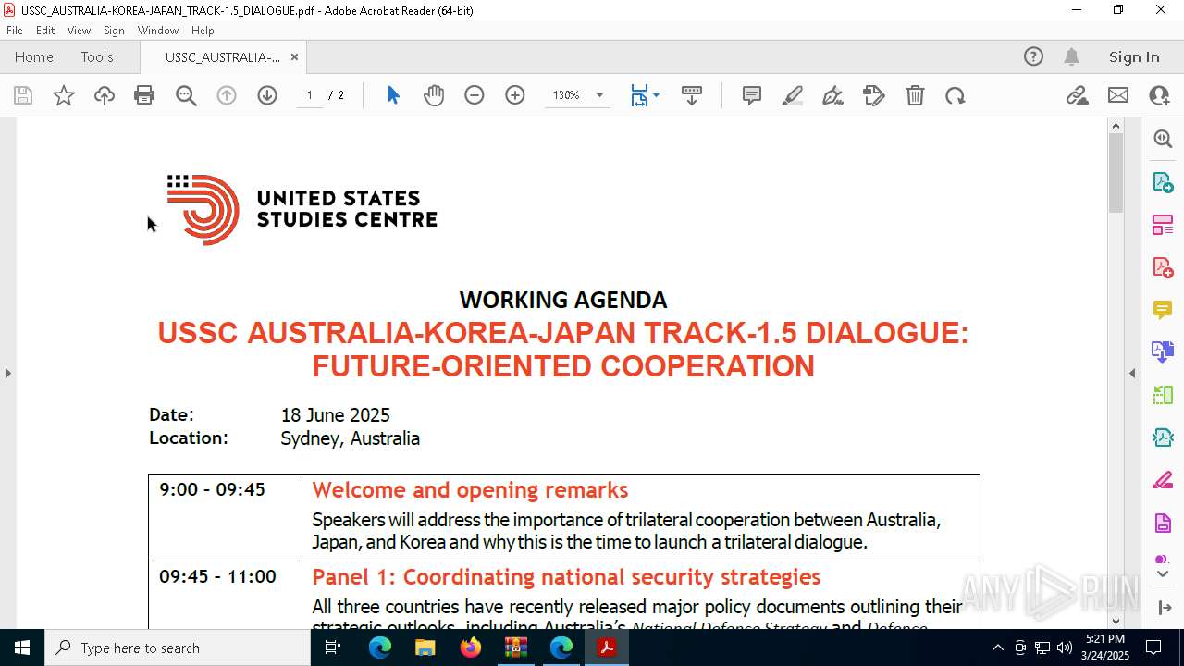Select the USSC_AUSTRALIA document tab
Image resolution: width=1184 pixels, height=666 pixels.
click(223, 56)
